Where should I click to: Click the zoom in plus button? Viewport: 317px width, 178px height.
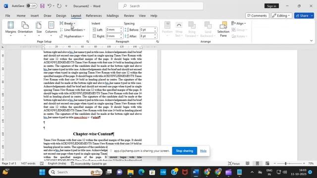304,164
